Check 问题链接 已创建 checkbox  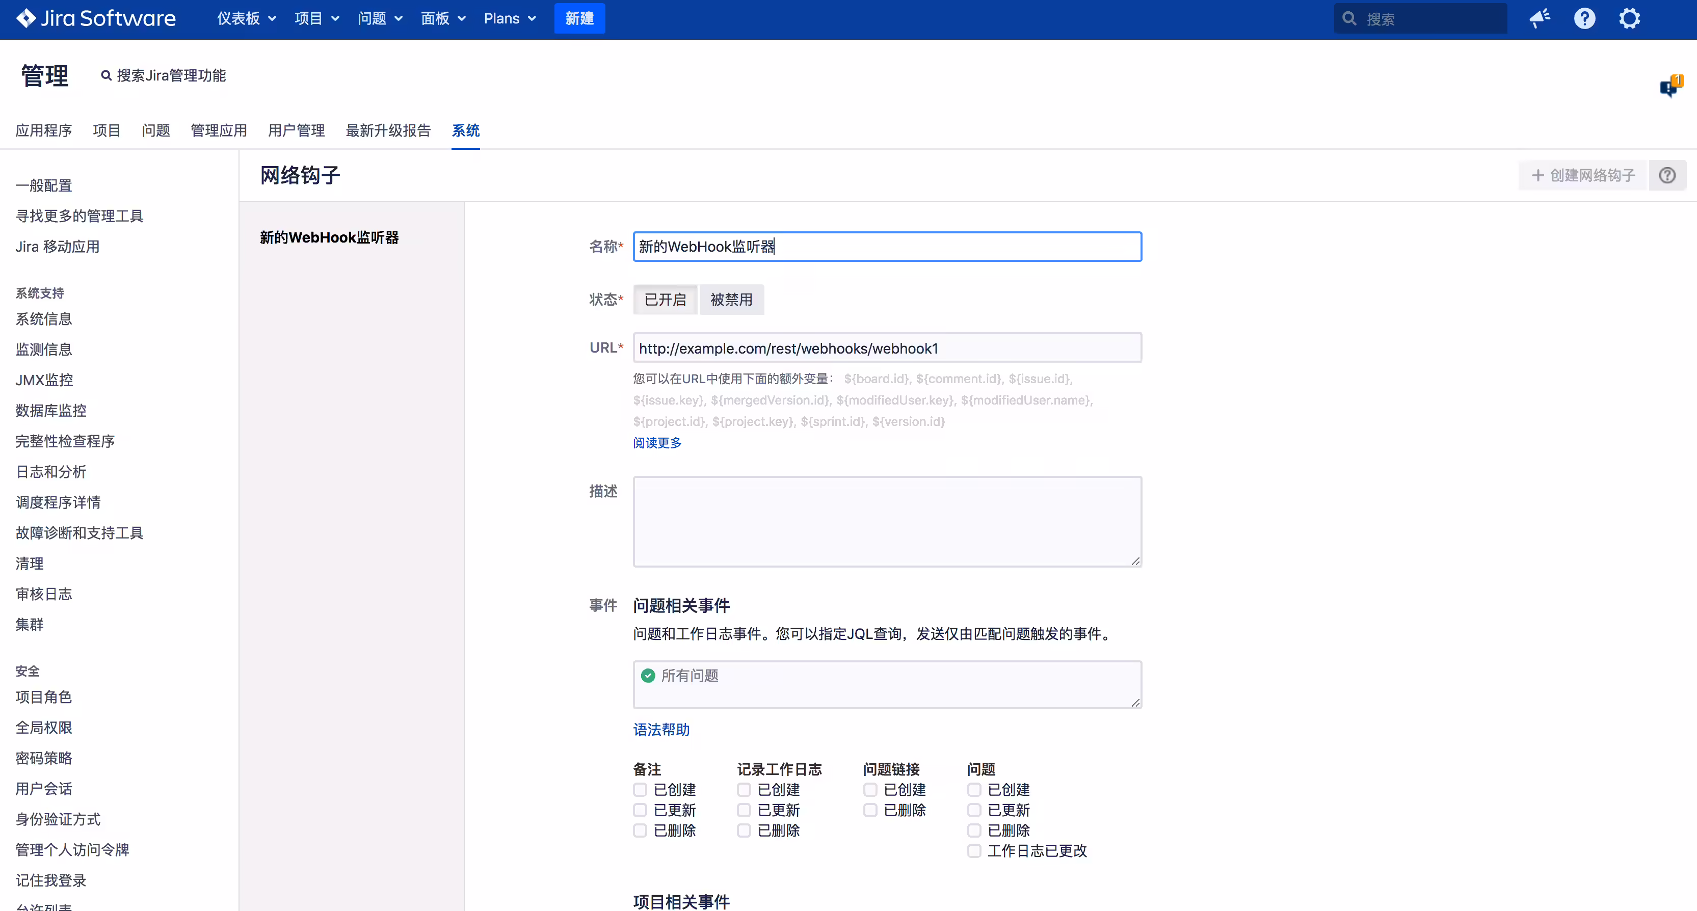tap(870, 789)
